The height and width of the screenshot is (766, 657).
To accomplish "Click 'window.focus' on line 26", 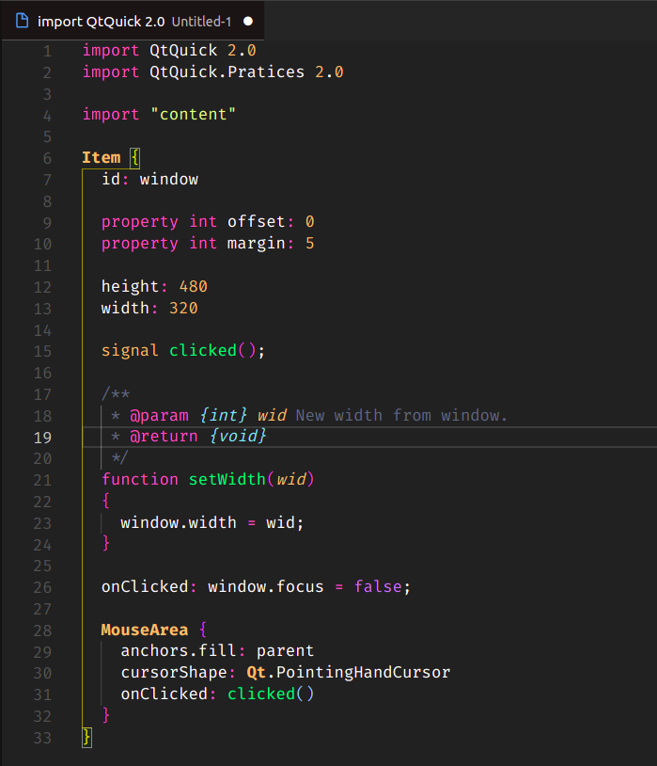I will coord(266,586).
